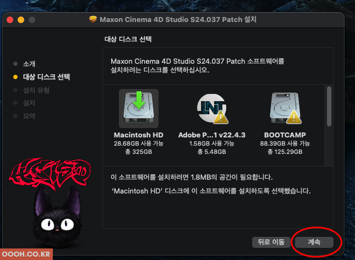Click the 대상 디스크 선택 sidebar step
Screen dimensions: 355x260
(46, 77)
